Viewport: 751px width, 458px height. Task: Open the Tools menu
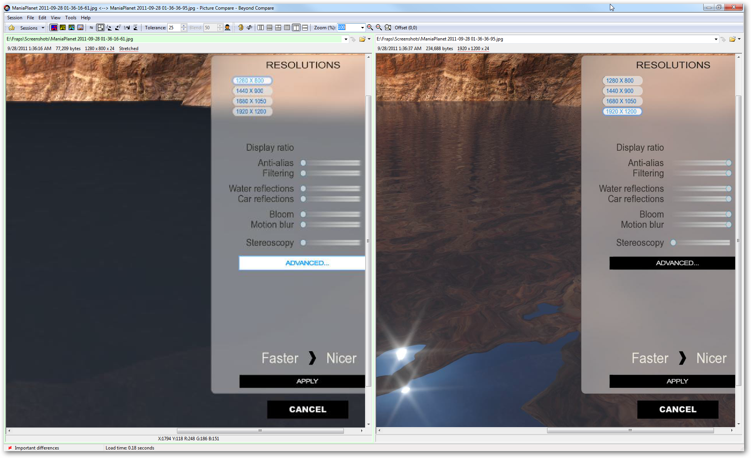click(x=71, y=18)
